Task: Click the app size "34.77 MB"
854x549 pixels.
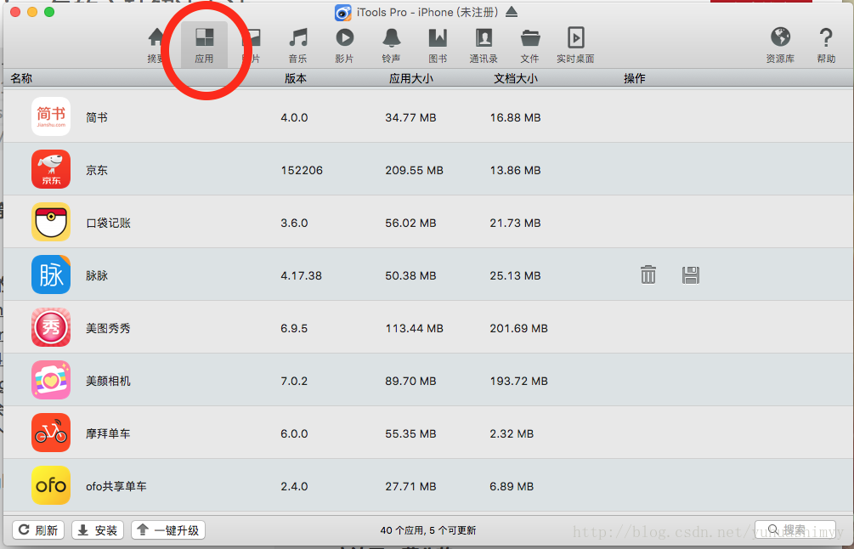Action: coord(410,117)
